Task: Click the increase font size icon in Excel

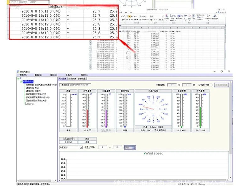Action: (121, 16)
